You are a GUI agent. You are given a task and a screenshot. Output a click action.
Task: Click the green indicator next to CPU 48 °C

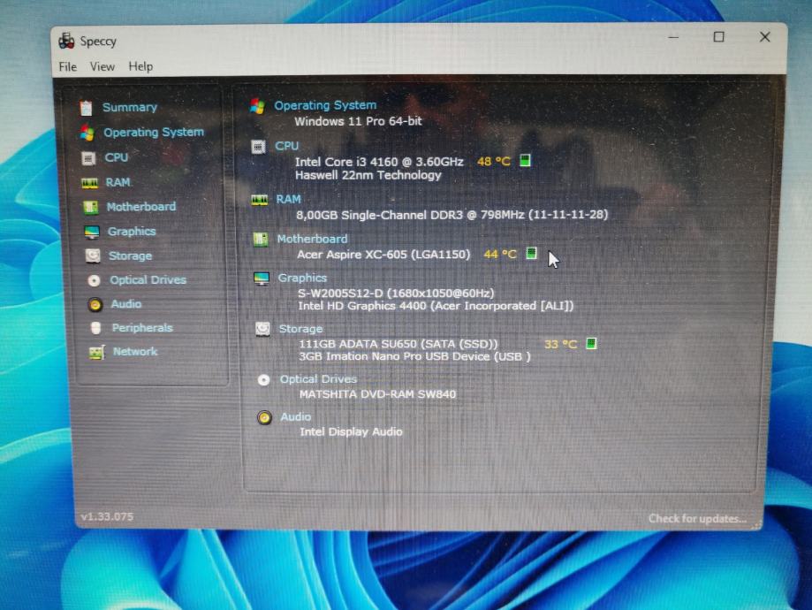coord(525,160)
